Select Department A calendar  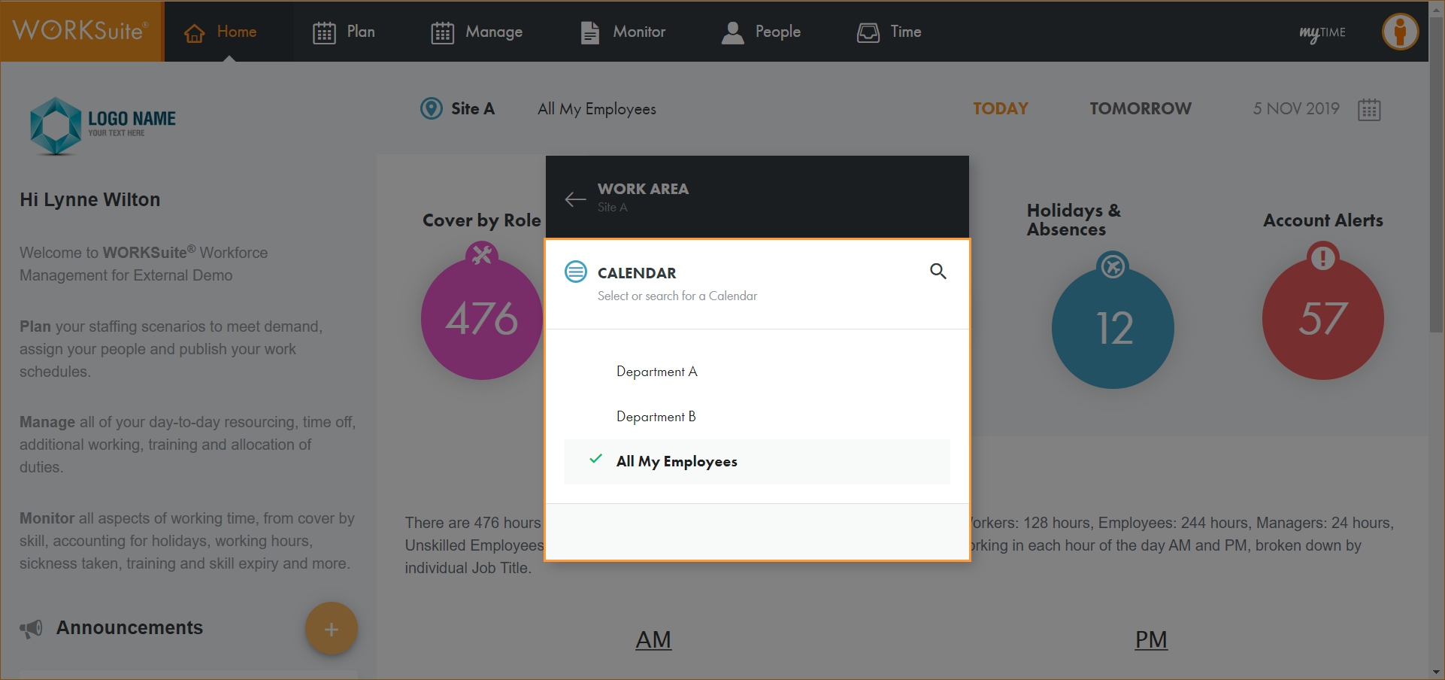[x=656, y=372]
